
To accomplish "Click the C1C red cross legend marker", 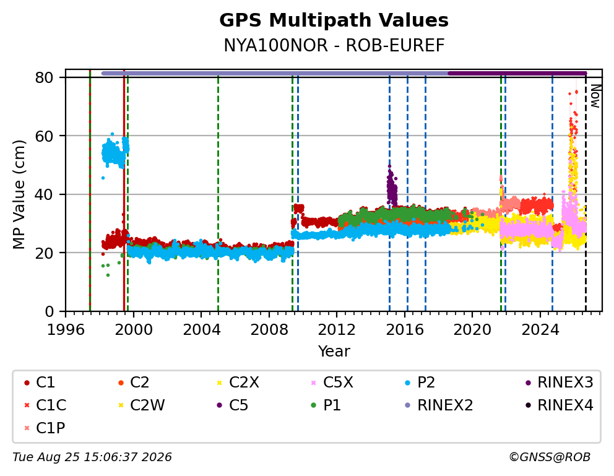I will (27, 405).
